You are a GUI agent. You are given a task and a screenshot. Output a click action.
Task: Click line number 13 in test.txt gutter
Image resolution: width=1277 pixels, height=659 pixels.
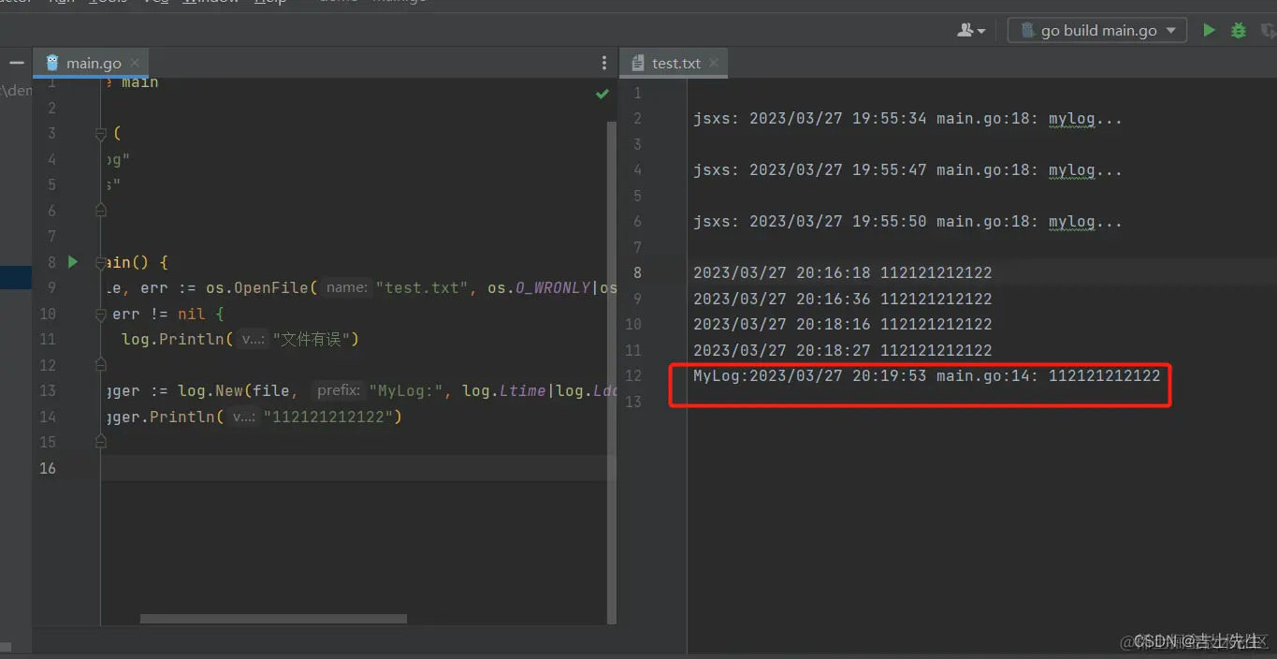tap(633, 402)
